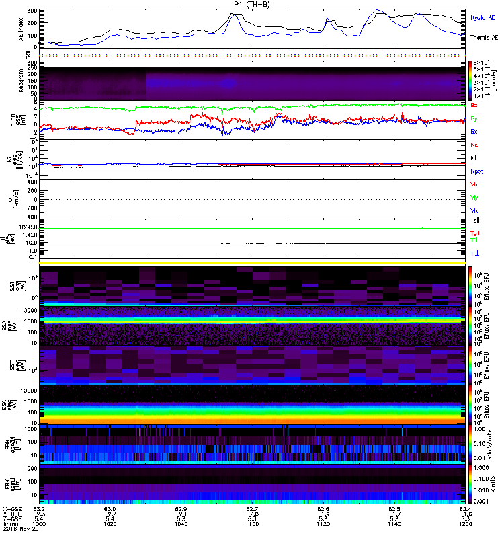
Task: Click the "<|mV/m|>" colorbar label
Action: (x=491, y=445)
